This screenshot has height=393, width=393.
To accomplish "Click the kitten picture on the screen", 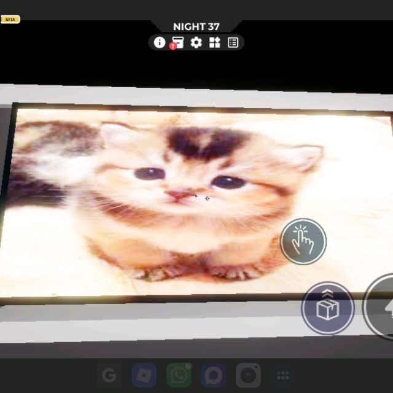I will [x=195, y=203].
